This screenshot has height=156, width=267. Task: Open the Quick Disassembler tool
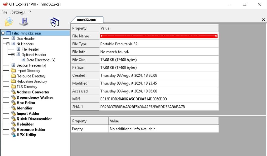(34, 119)
